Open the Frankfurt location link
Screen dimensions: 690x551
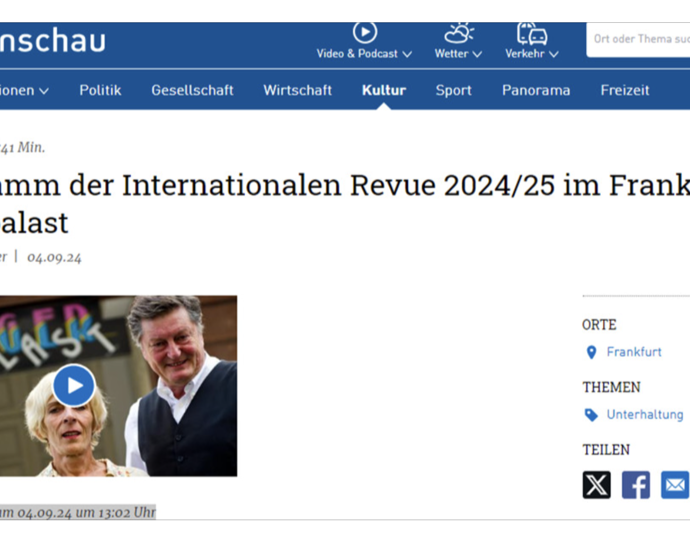pos(634,352)
